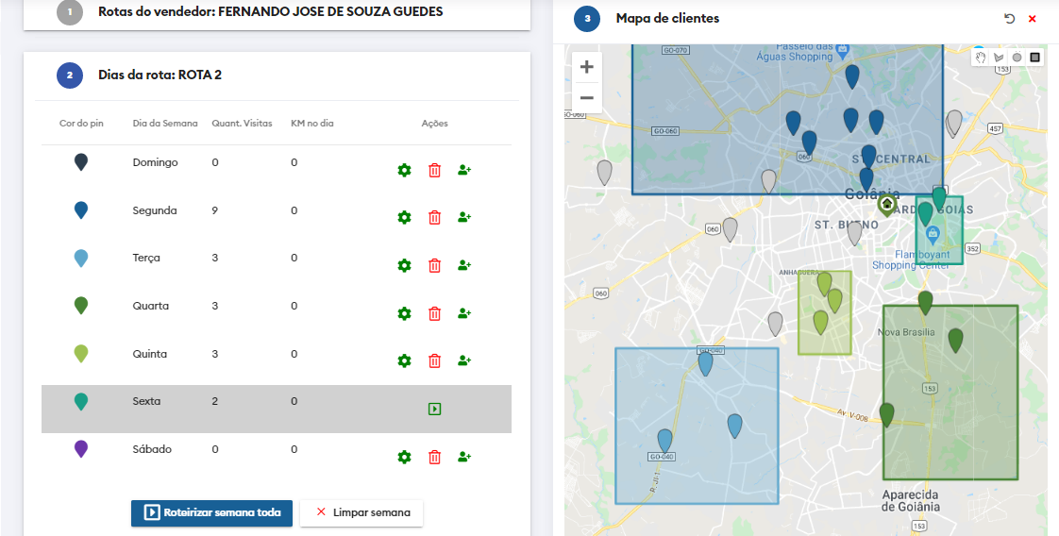Open settings gear for Segunda

[404, 218]
